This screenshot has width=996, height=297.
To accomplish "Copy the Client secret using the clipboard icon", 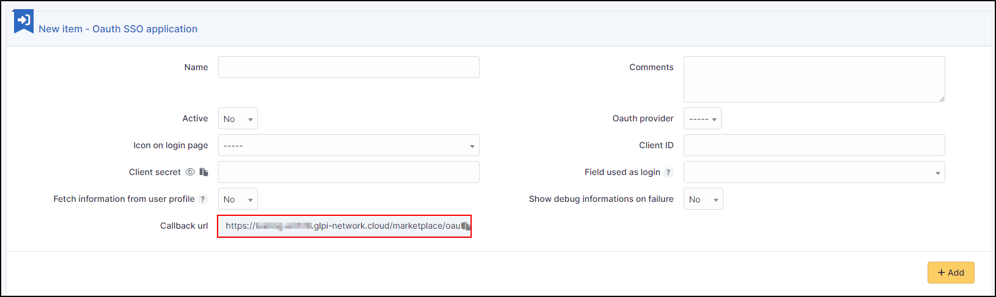I will pyautogui.click(x=204, y=173).
